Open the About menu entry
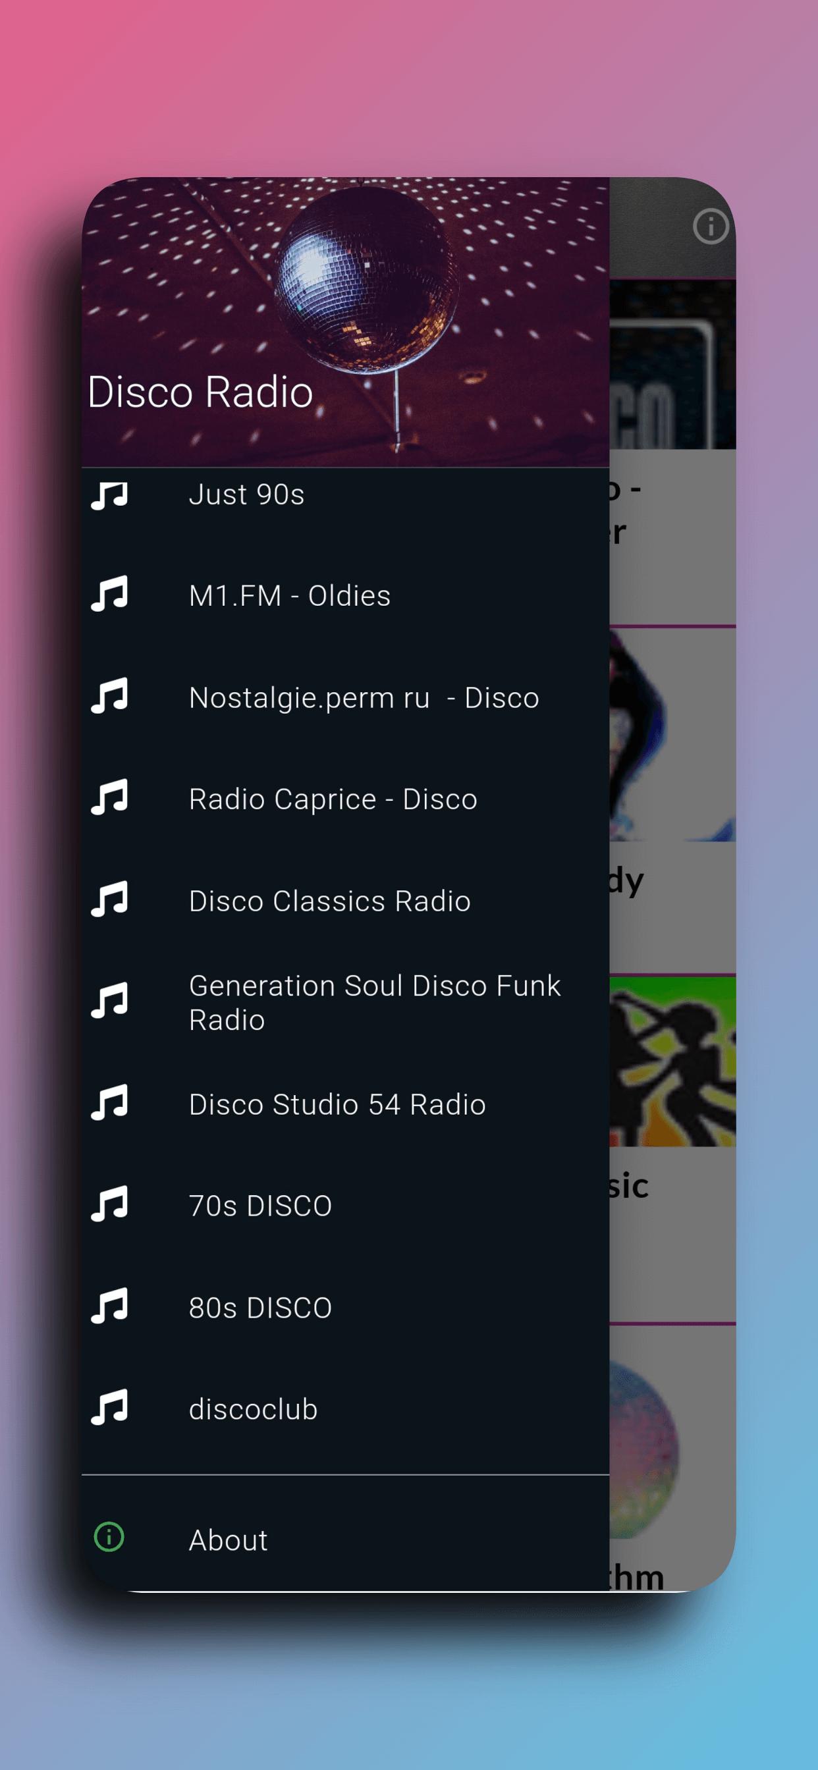Viewport: 818px width, 1770px height. tap(345, 1540)
